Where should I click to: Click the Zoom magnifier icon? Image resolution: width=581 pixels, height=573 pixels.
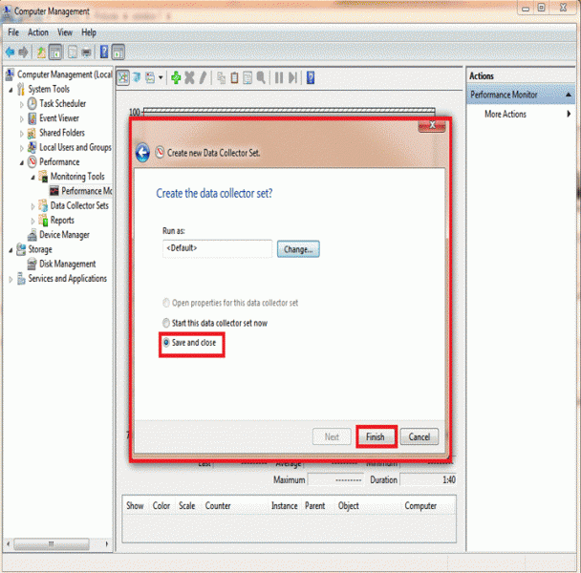(x=261, y=77)
